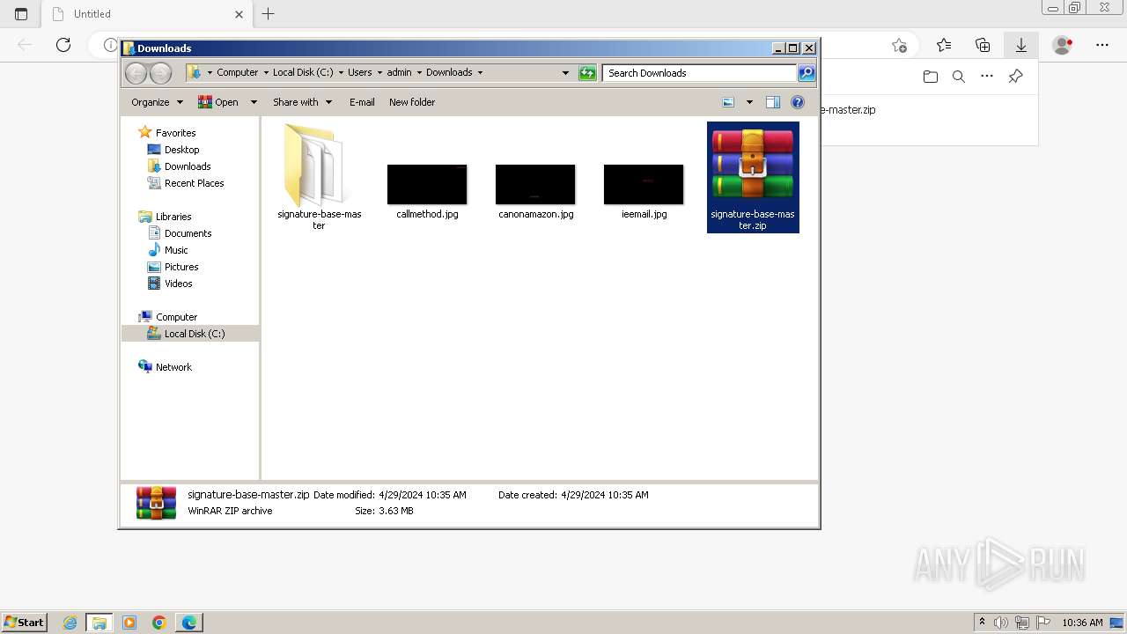Viewport: 1127px width, 634px height.
Task: Launch Windows Media Player from taskbar
Action: [x=129, y=623]
